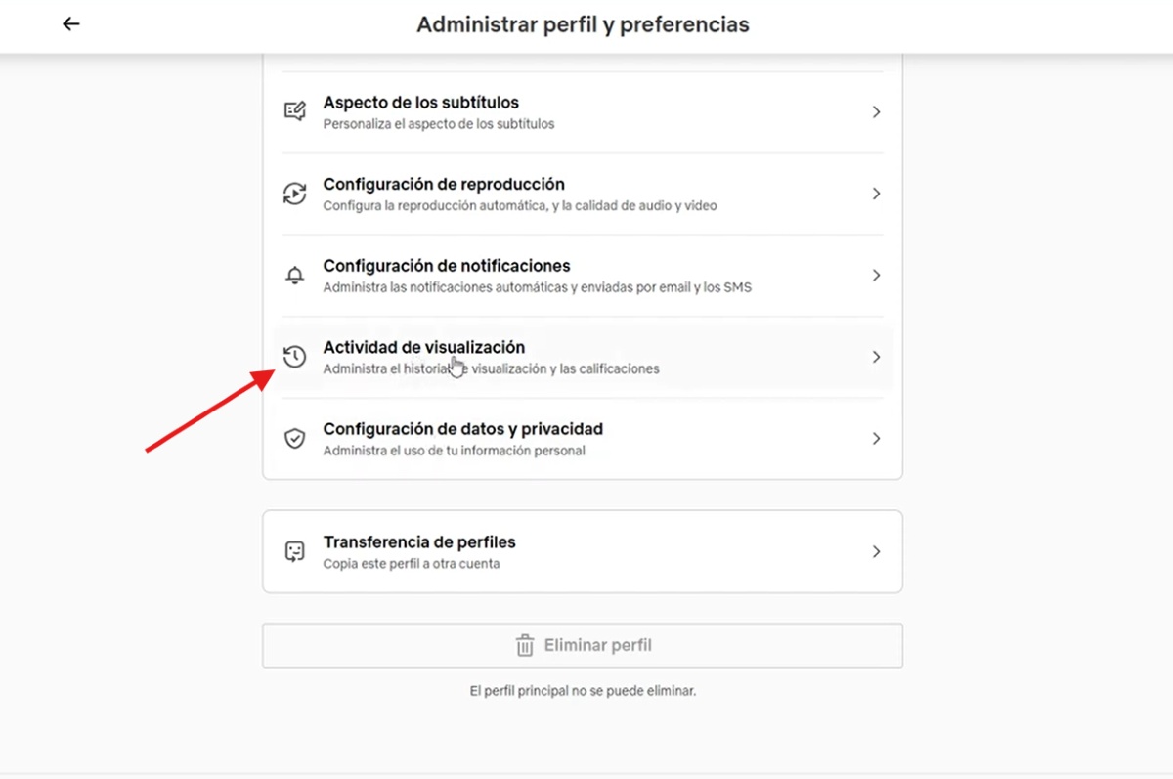Expand Aspecto de los subtítulos via its chevron
Screen dimensions: 1173x779
pos(876,111)
